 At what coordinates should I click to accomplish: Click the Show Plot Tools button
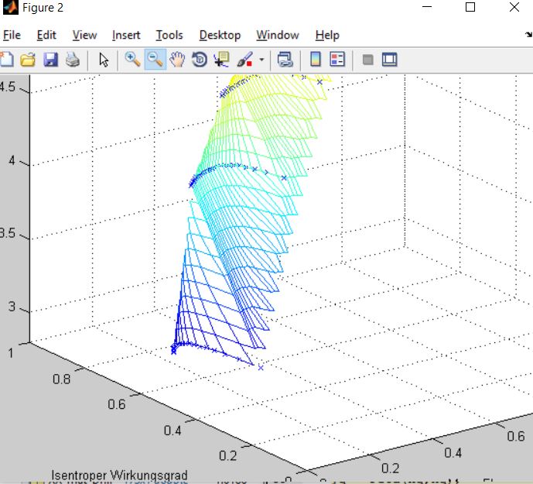(390, 60)
